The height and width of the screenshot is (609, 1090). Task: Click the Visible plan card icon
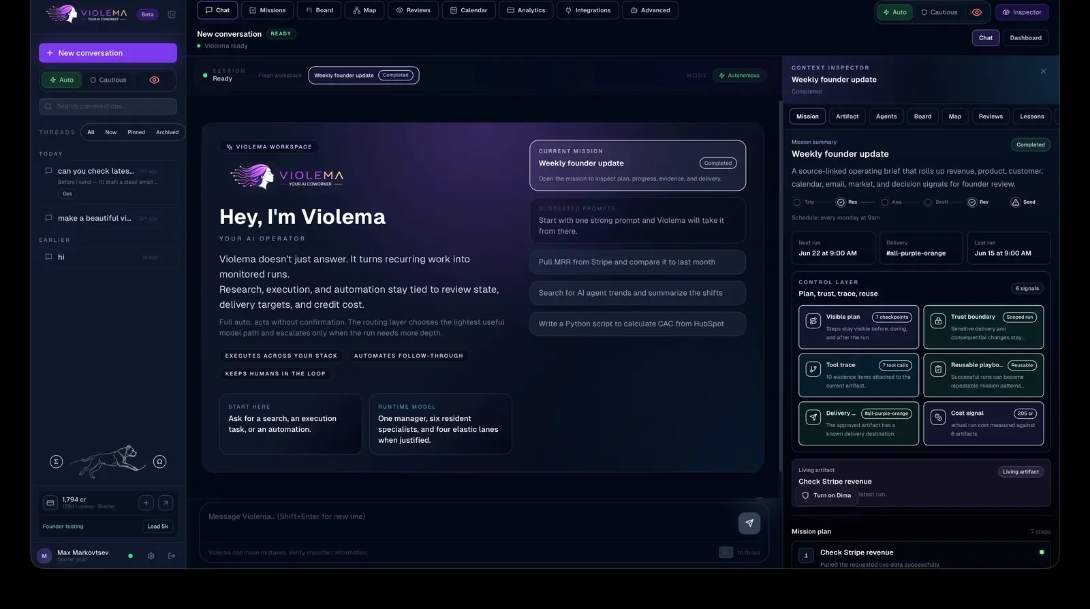(x=813, y=321)
